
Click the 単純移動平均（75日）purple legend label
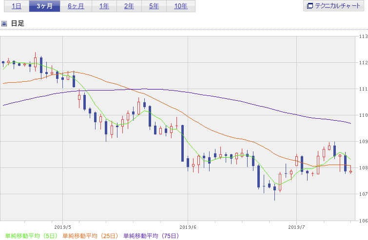pyautogui.click(x=152, y=236)
